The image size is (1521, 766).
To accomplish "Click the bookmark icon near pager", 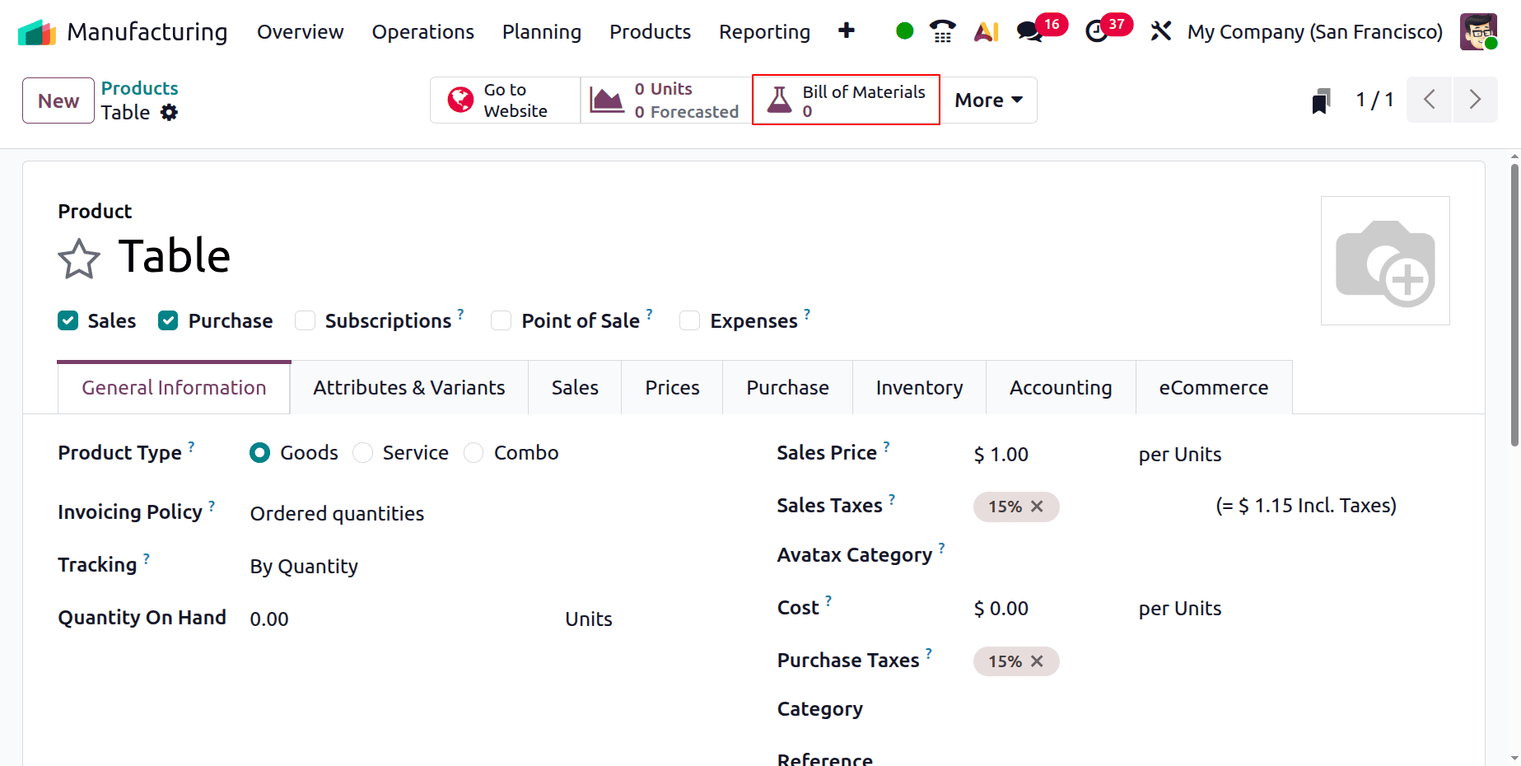I will click(x=1322, y=100).
